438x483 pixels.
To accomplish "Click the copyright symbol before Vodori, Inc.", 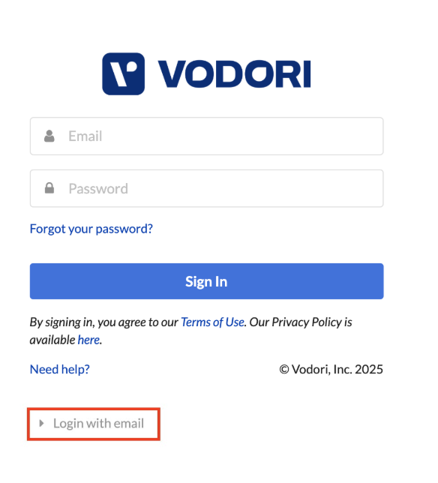I will tap(284, 369).
